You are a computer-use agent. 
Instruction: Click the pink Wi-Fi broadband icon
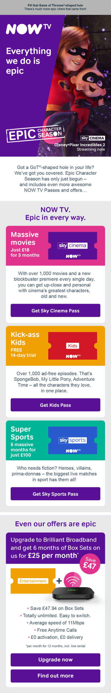click(73, 581)
